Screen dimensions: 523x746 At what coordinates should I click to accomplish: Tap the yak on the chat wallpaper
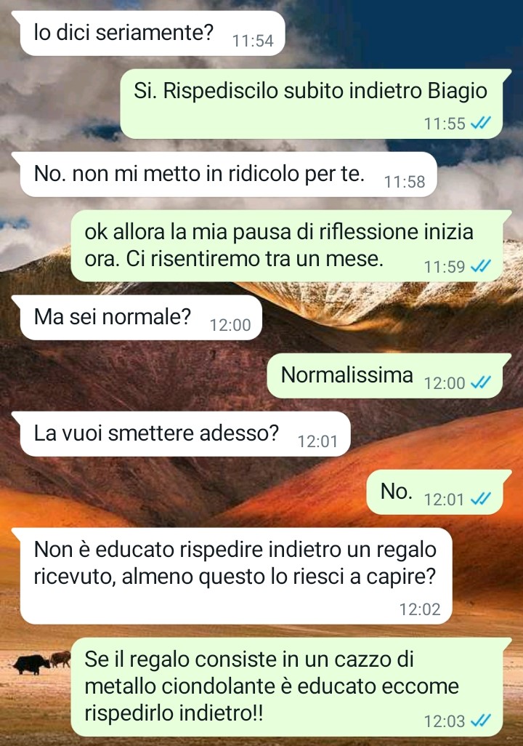31,664
